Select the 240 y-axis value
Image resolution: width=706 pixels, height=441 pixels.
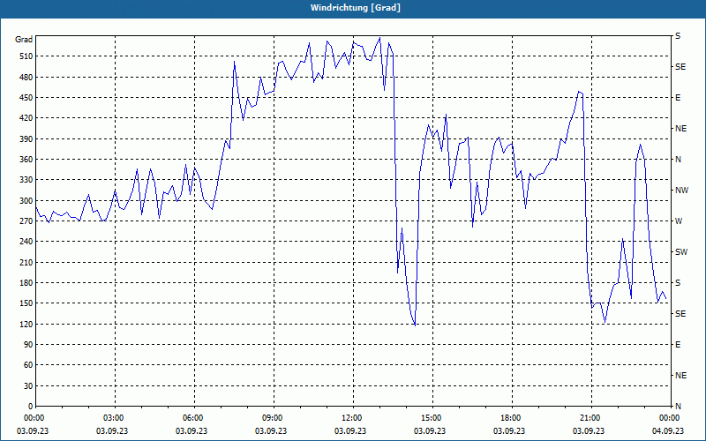tap(26, 242)
